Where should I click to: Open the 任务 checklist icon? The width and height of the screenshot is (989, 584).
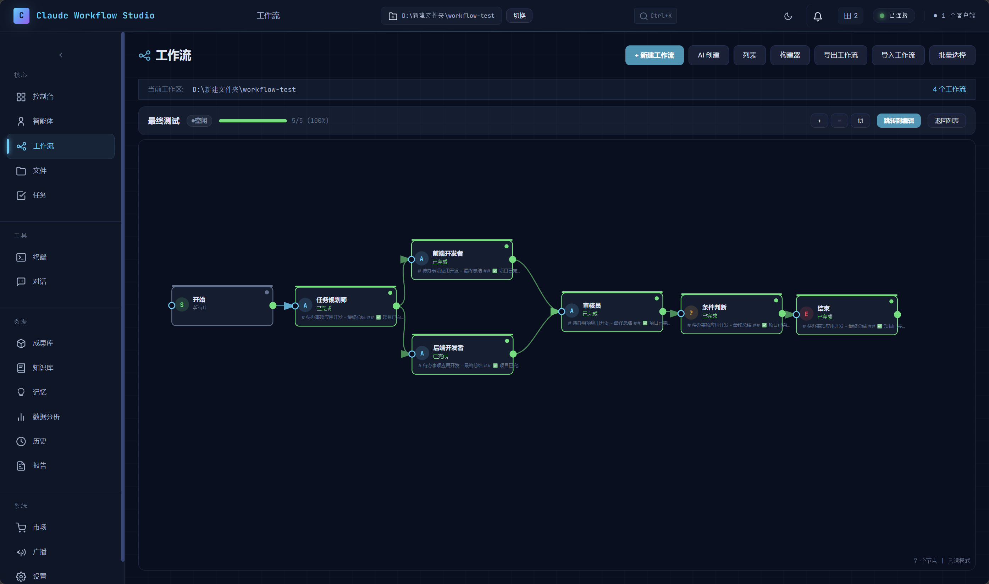pyautogui.click(x=21, y=195)
